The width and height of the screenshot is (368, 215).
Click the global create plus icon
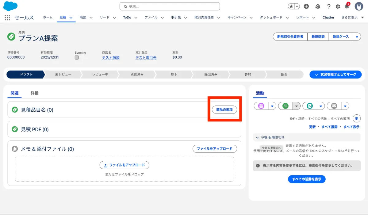(306, 6)
